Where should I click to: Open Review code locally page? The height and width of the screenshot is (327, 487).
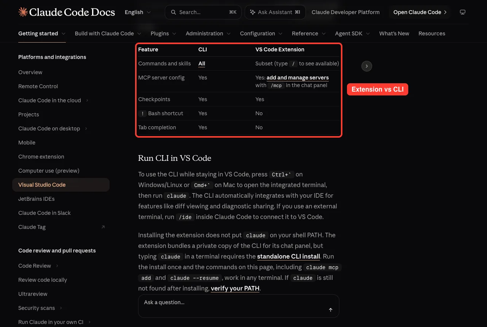pyautogui.click(x=43, y=280)
